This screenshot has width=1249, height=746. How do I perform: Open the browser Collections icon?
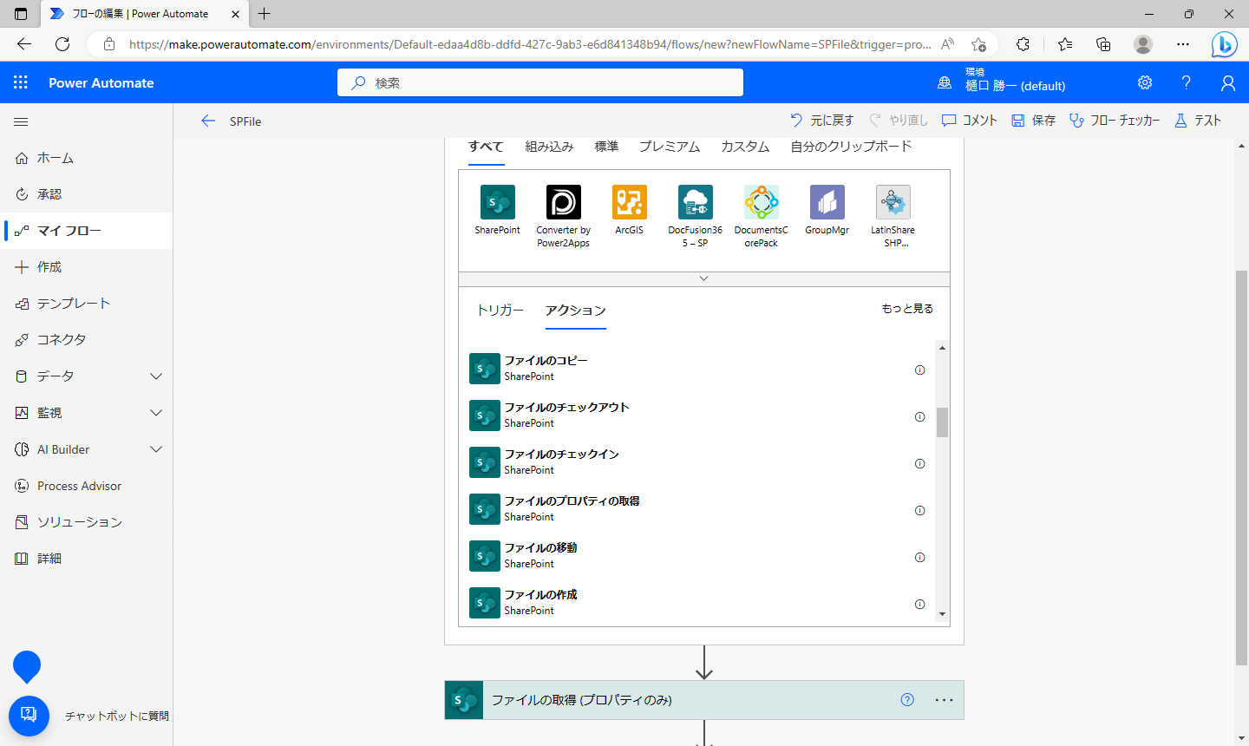tap(1103, 44)
